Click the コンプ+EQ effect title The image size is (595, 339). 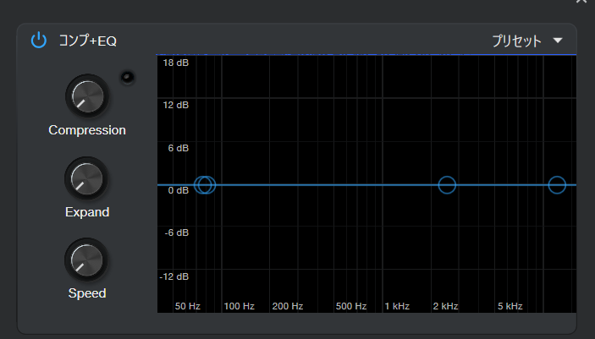(87, 41)
